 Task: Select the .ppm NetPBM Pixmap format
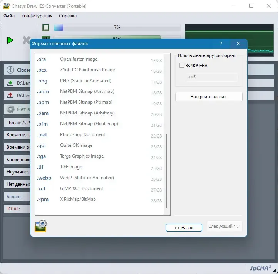[x=99, y=103]
